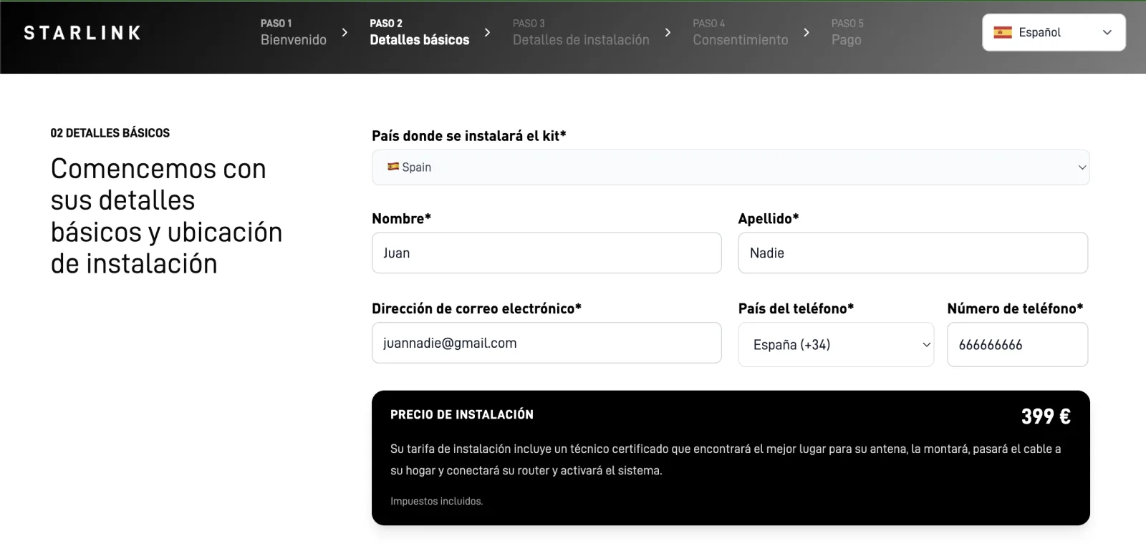The image size is (1146, 556).
Task: Click the Impuestos incluidos note
Action: 437,501
